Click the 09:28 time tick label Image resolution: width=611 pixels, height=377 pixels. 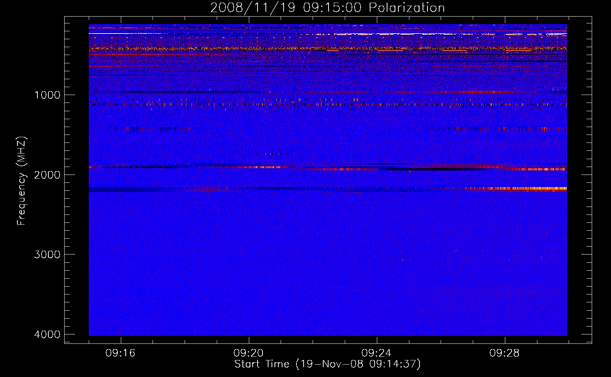tap(505, 353)
